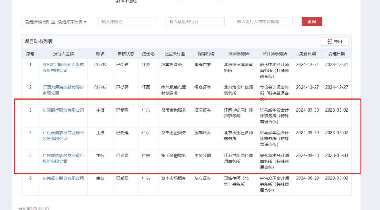Open 广东顺德农村商业银行股份有限公司 link
The height and width of the screenshot is (210, 380).
point(63,158)
